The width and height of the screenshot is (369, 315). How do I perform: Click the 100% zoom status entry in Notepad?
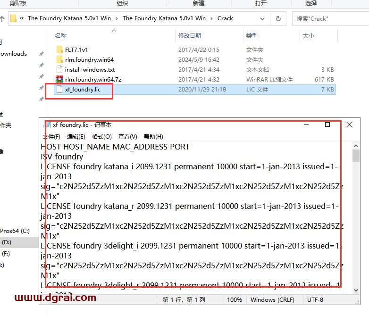pos(235,300)
